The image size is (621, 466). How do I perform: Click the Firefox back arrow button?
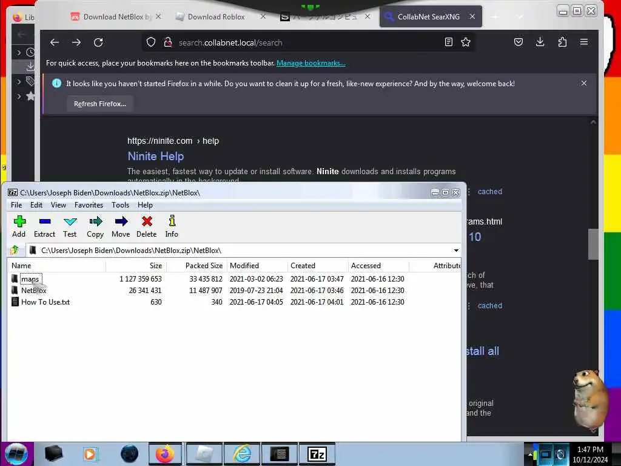55,42
